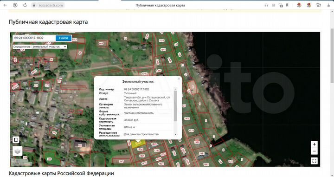Screen dimensions: 334x177
Task: Zoom out the map with minus button
Action: pos(314,151)
